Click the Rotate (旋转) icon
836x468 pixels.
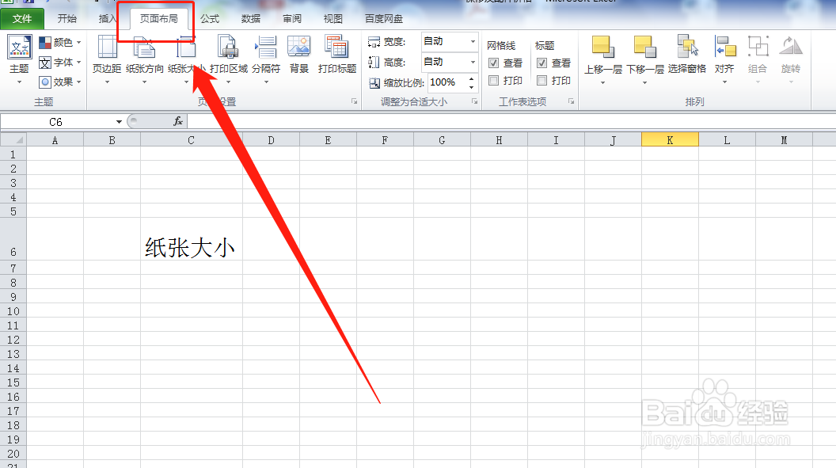tap(791, 47)
